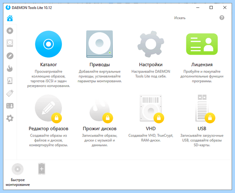Click description text Настраивайте DAEMON Tools Lite

[x=151, y=74]
